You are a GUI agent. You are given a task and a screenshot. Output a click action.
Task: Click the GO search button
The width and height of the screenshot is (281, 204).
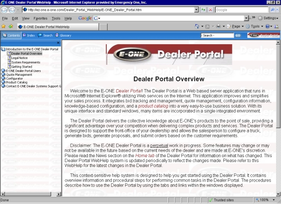(x=238, y=36)
